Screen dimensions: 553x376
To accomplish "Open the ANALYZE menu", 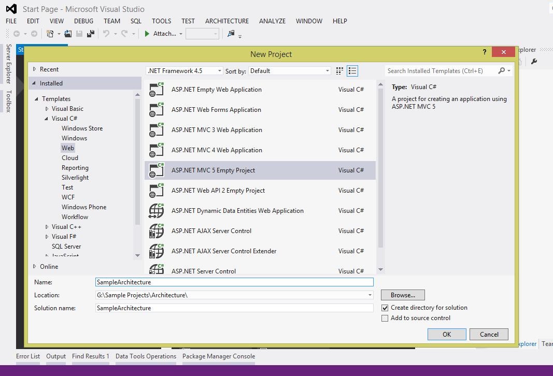I will (x=272, y=21).
